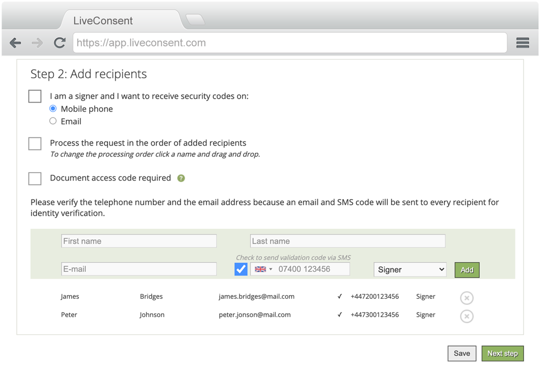Tick Document access code required checkbox
540x370 pixels.
35,179
